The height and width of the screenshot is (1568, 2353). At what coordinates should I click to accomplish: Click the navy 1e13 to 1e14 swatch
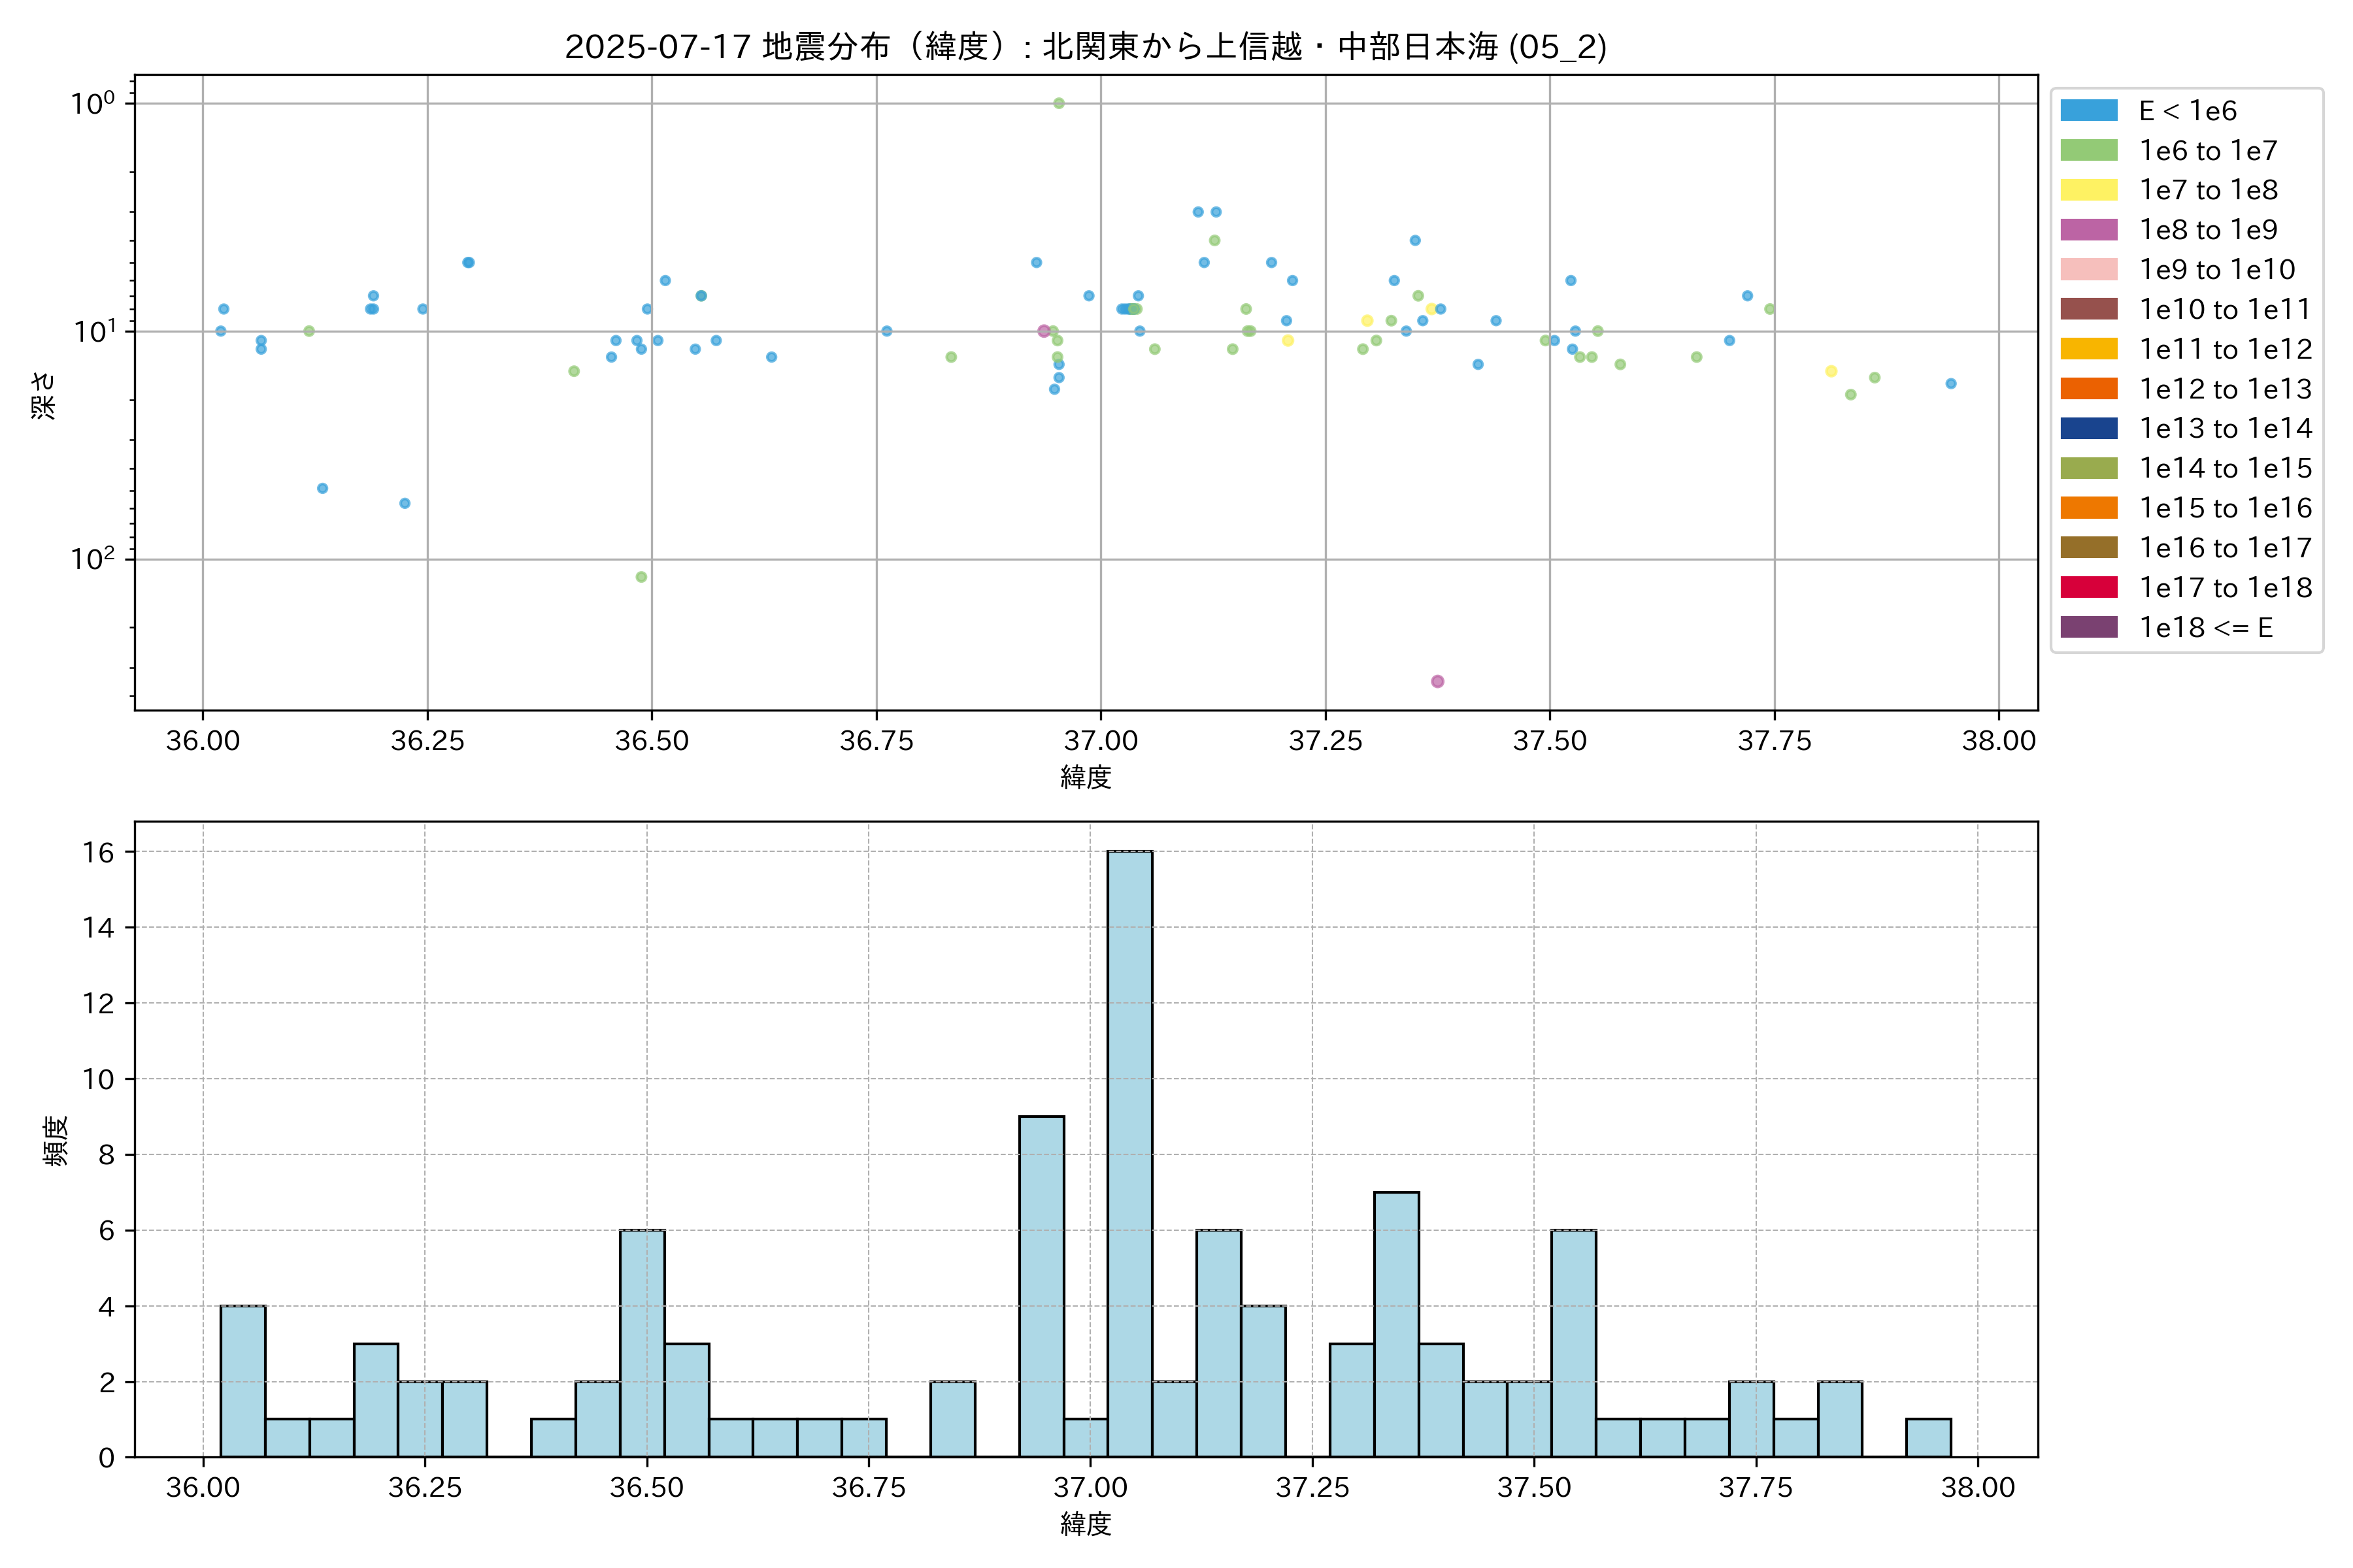coord(2088,428)
